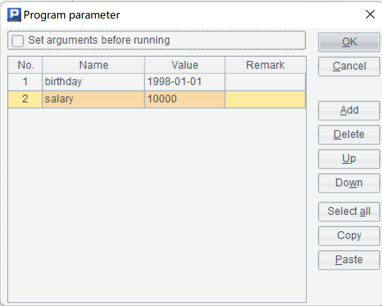Screen dimensions: 382x306
Task: Click the Program parameter app icon
Action: (14, 16)
